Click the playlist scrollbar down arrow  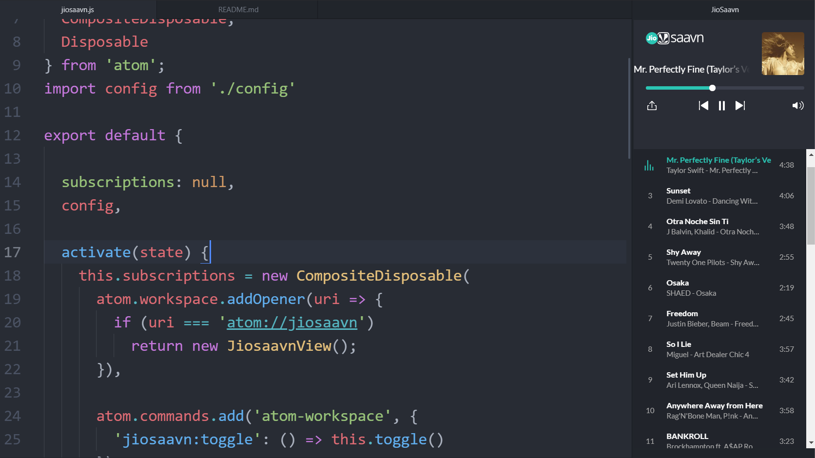811,443
